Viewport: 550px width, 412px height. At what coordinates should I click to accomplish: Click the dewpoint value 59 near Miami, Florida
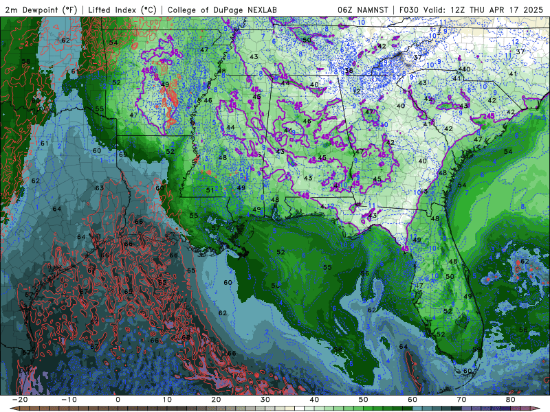[476, 350]
